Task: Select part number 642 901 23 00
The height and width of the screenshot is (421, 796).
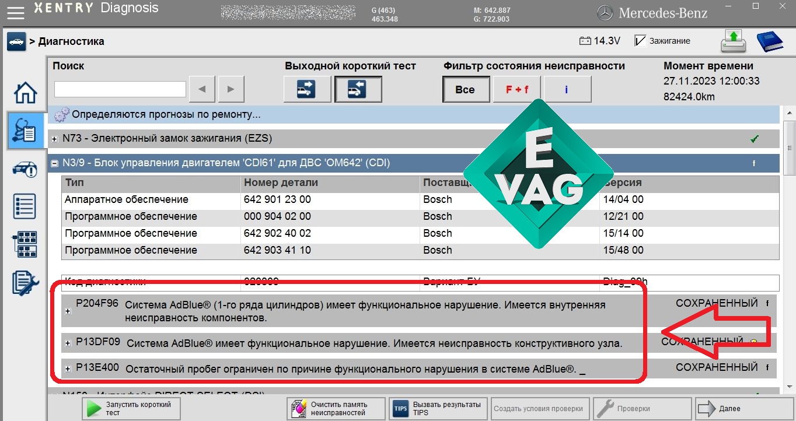Action: pyautogui.click(x=277, y=199)
